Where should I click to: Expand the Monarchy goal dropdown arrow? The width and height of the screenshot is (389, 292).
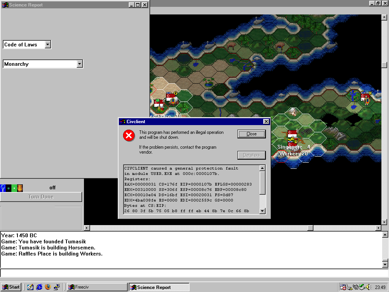[79, 64]
